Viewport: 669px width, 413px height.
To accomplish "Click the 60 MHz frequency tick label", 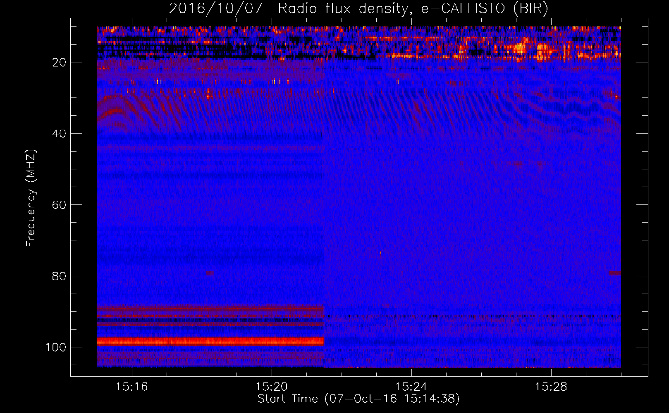I will point(59,205).
